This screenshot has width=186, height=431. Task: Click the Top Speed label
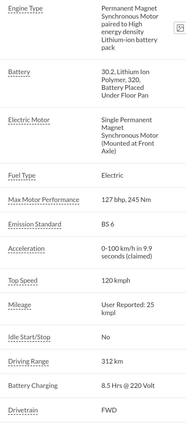pyautogui.click(x=23, y=280)
